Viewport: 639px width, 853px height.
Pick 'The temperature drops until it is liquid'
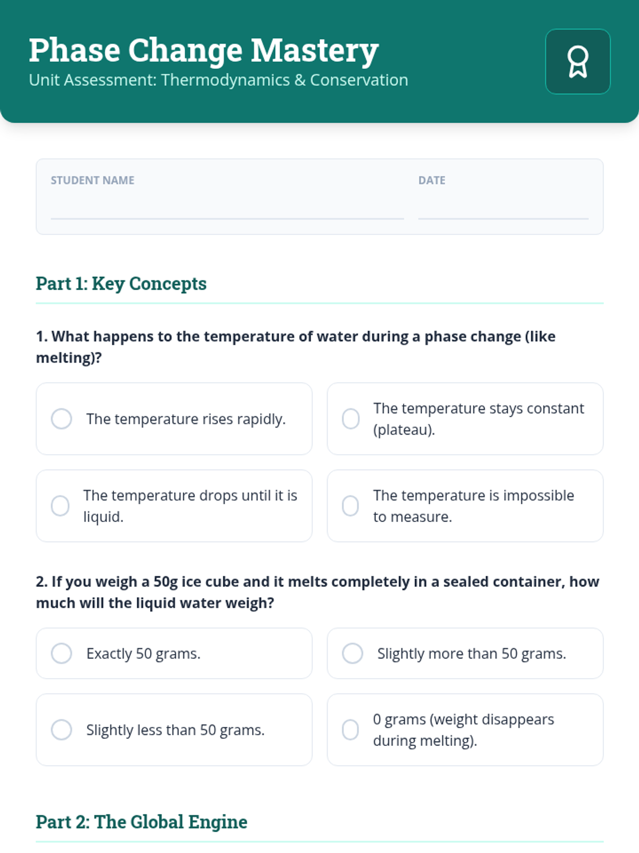60,506
